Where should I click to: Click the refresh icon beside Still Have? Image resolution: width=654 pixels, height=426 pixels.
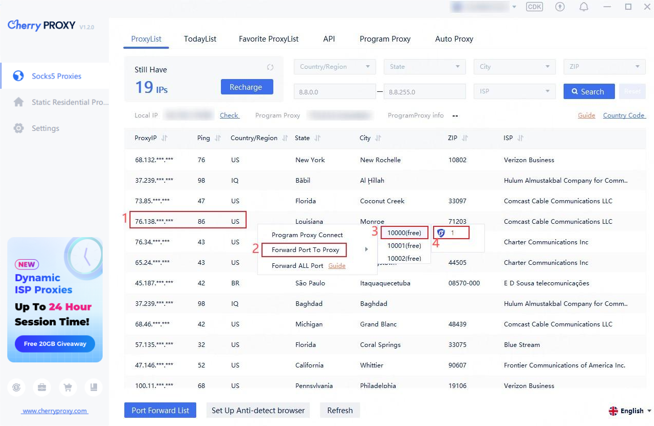pos(270,67)
